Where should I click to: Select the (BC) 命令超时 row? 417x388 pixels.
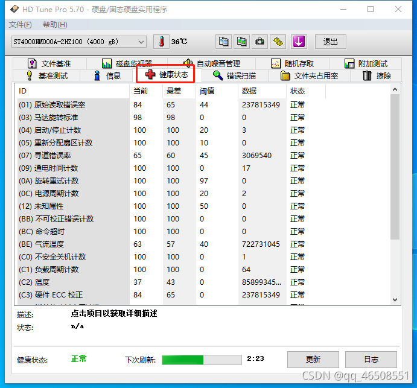coord(171,231)
